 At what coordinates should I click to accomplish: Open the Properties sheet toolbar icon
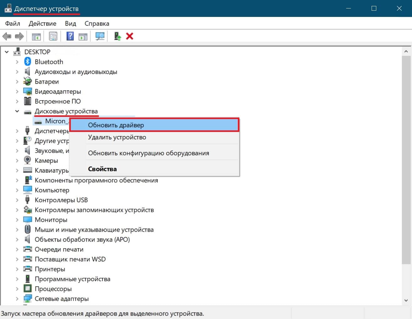(x=53, y=36)
